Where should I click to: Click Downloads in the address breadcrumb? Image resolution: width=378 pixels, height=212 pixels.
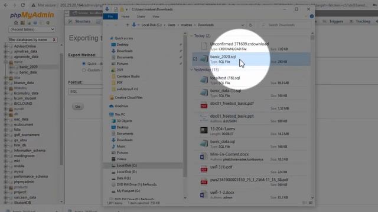(x=206, y=25)
